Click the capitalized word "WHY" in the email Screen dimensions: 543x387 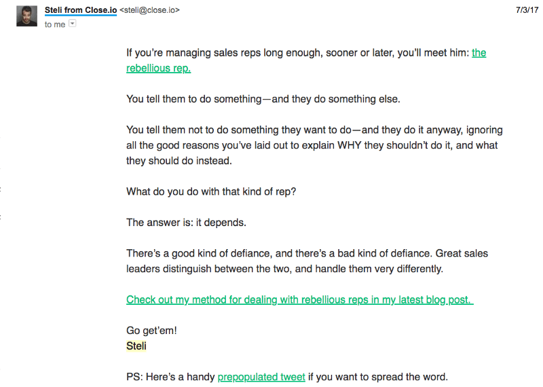click(x=350, y=145)
